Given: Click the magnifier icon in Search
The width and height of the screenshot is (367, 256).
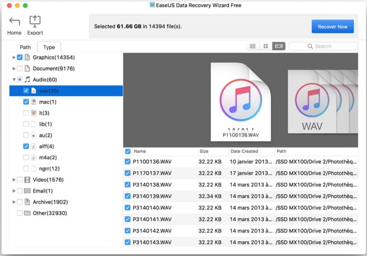Looking at the screenshot, I should point(310,46).
